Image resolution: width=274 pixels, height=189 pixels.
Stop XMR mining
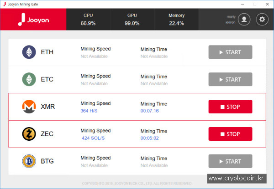(x=230, y=107)
